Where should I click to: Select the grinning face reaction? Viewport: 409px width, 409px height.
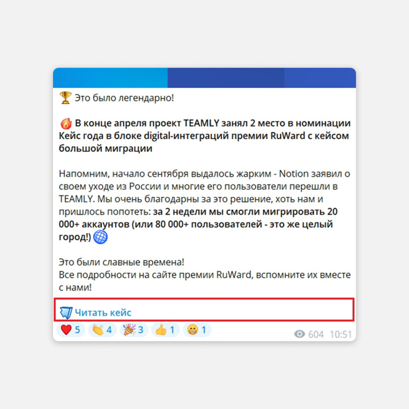[197, 330]
